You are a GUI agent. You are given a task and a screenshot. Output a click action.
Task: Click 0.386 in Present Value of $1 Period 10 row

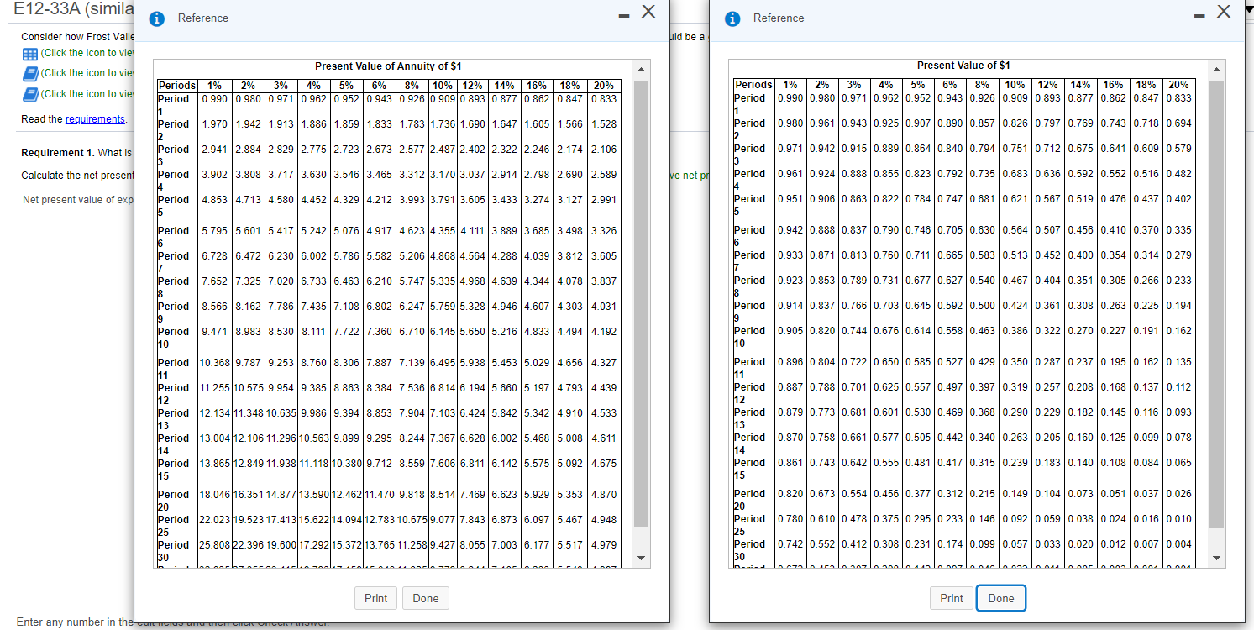point(1016,331)
